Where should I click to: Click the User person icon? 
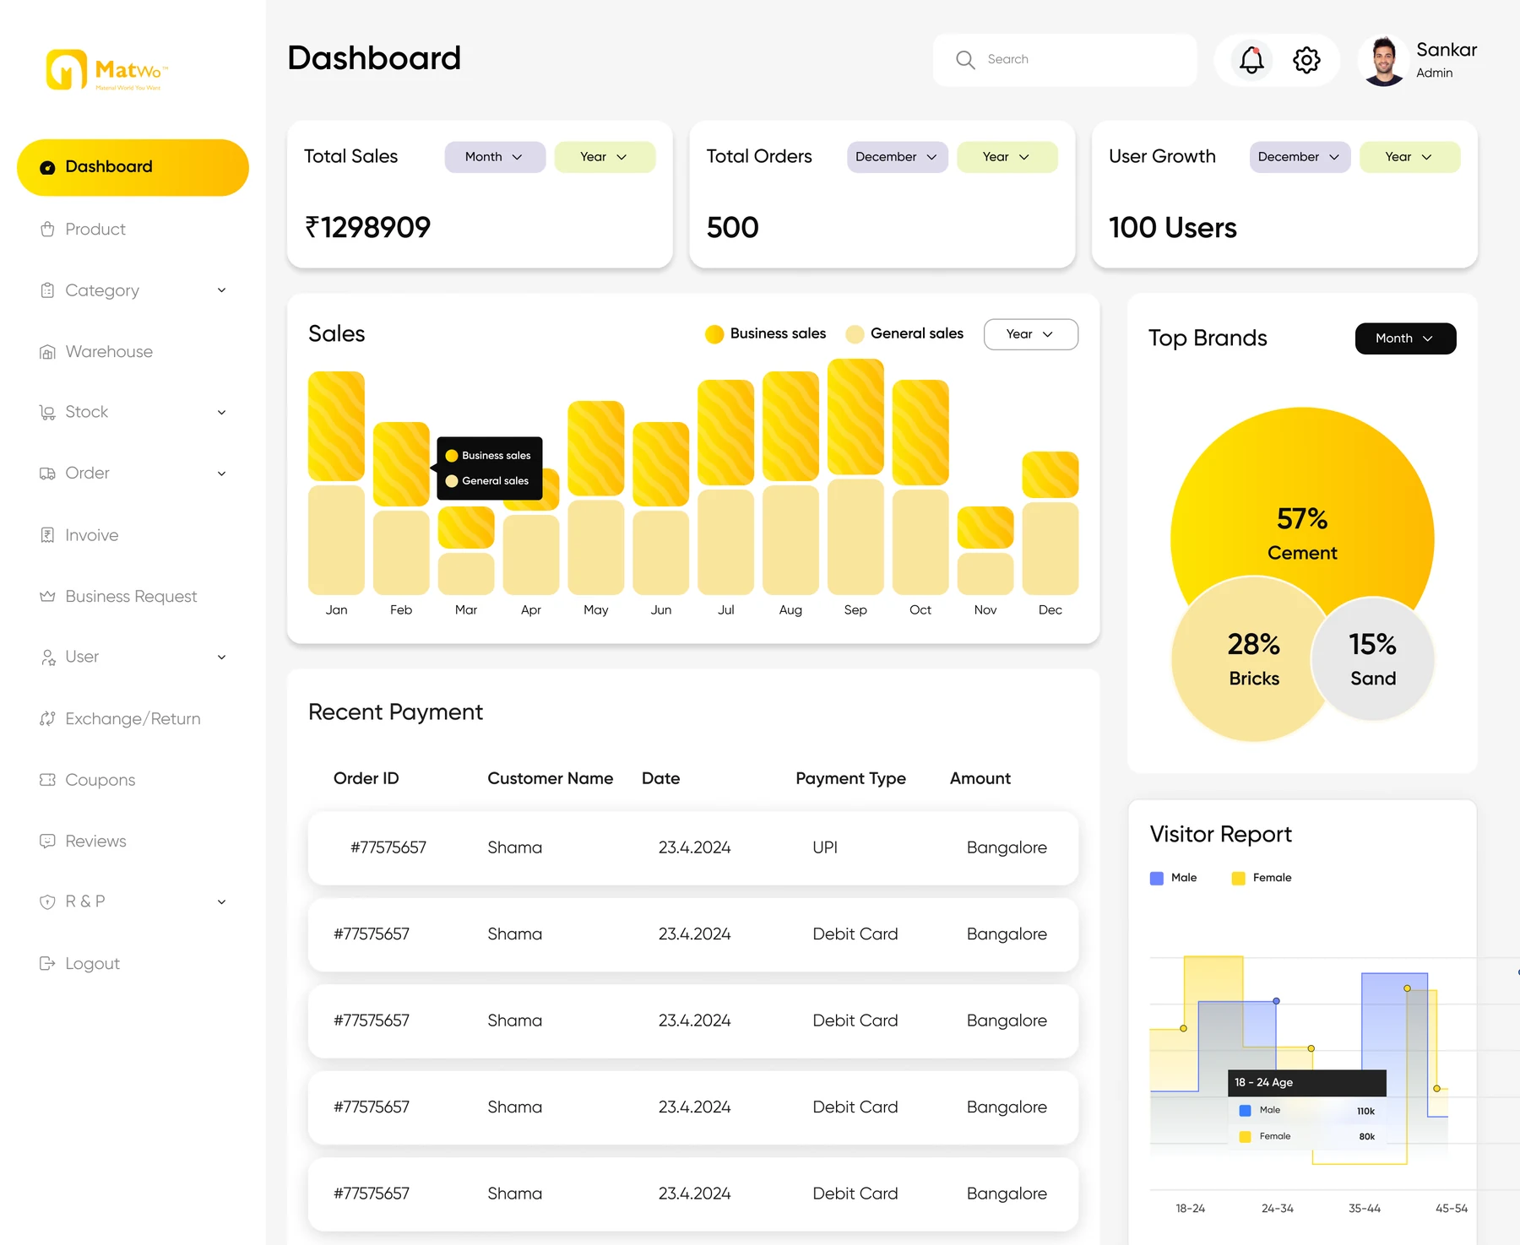click(47, 657)
